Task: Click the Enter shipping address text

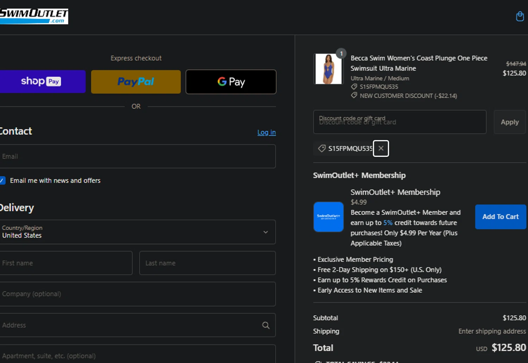Action: click(x=492, y=331)
